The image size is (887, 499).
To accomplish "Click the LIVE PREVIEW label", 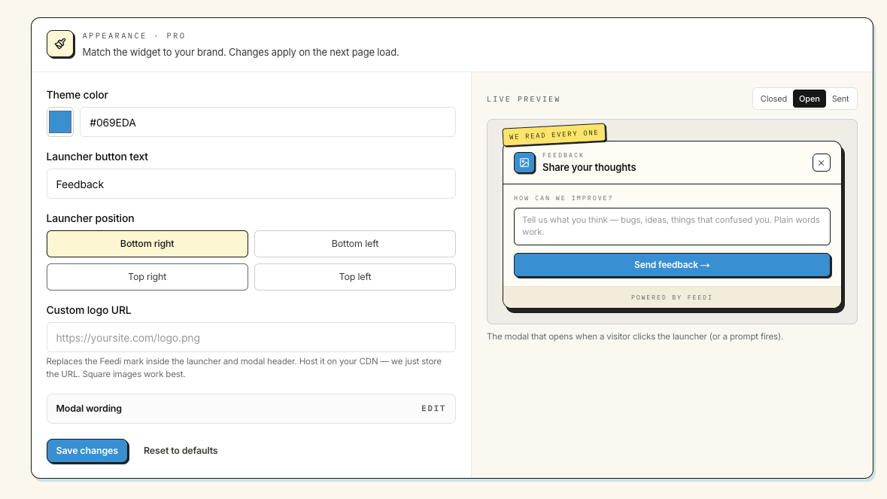I will 524,99.
